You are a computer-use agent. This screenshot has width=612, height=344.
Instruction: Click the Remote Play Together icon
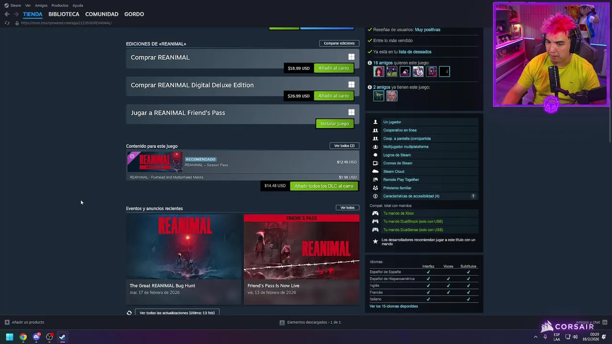(375, 180)
